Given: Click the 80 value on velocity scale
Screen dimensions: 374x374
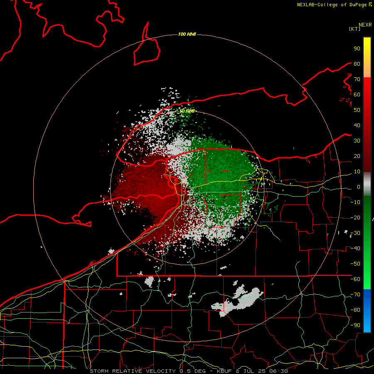Looking at the screenshot, I should pos(357,64).
